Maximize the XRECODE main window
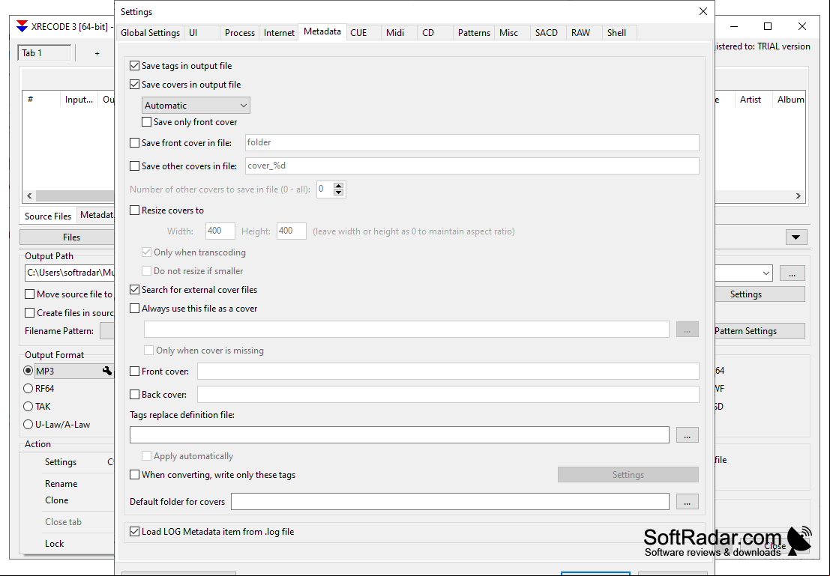This screenshot has height=576, width=830. pos(768,26)
